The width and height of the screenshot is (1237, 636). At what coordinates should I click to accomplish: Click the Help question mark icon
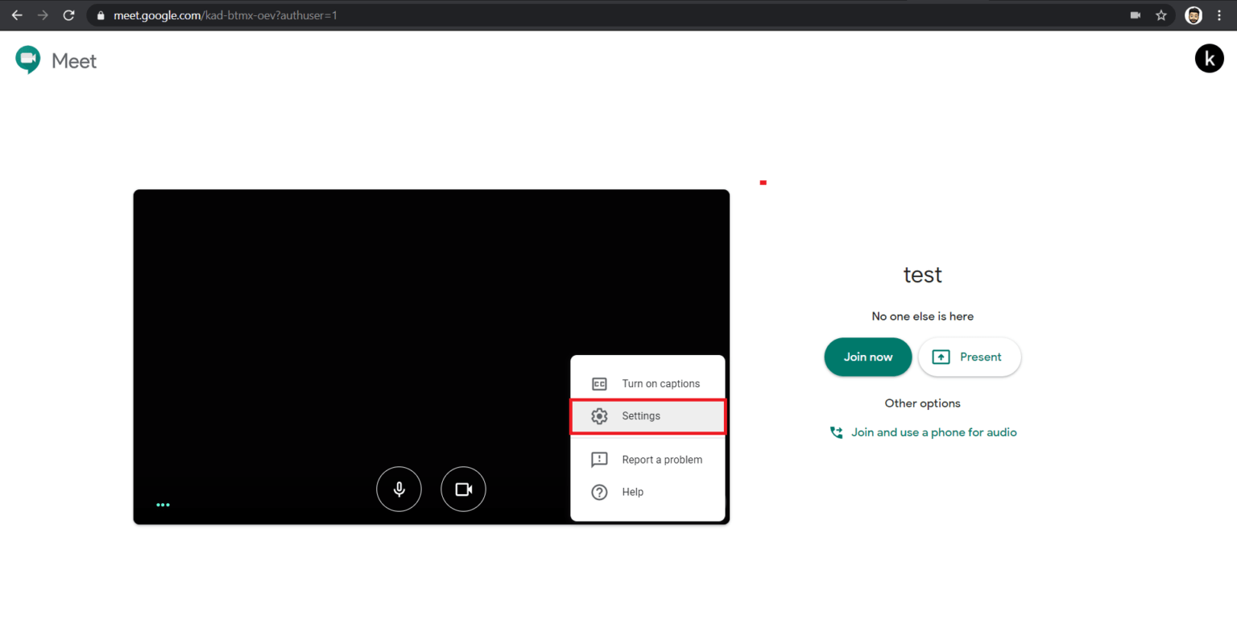point(599,492)
